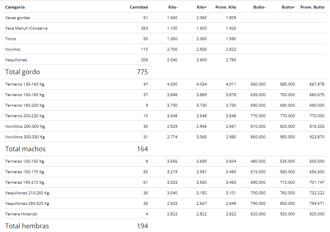This screenshot has height=232, width=330.
Task: Click the Vaquillonas 290-320 Kg. row label
Action: pos(28,203)
